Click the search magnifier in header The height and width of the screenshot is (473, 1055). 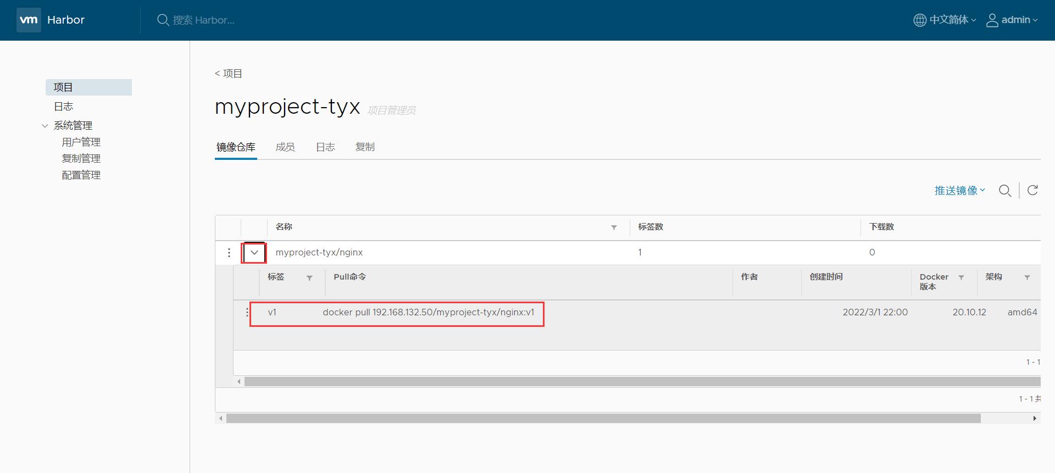click(163, 20)
